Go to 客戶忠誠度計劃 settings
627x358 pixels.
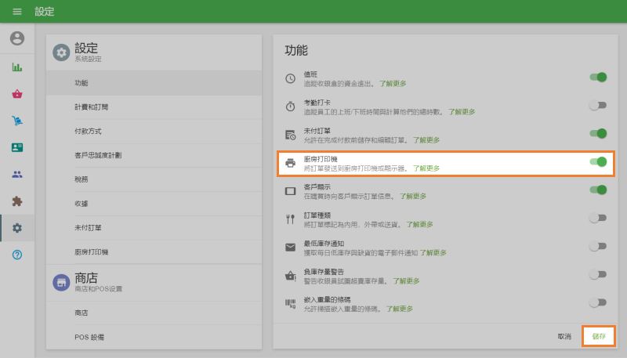point(154,155)
